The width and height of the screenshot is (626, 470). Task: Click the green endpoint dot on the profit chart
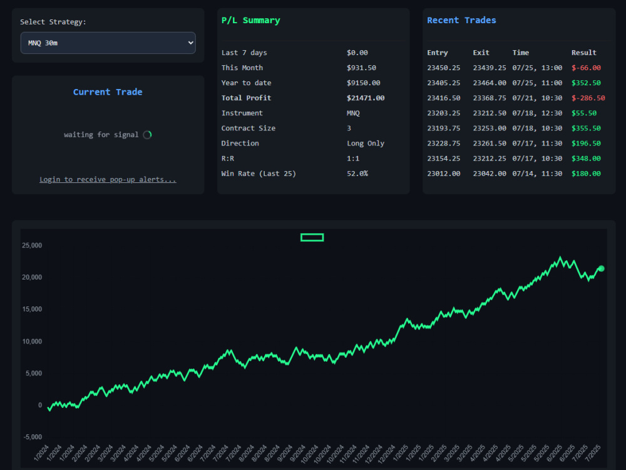[x=601, y=269]
